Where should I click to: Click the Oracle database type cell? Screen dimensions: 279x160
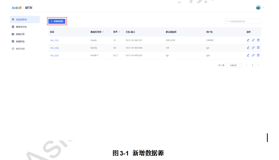93,40
